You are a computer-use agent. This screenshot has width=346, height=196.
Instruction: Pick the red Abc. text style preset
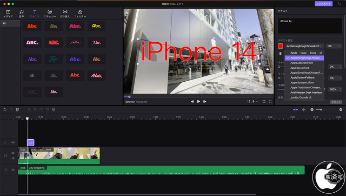32,26
